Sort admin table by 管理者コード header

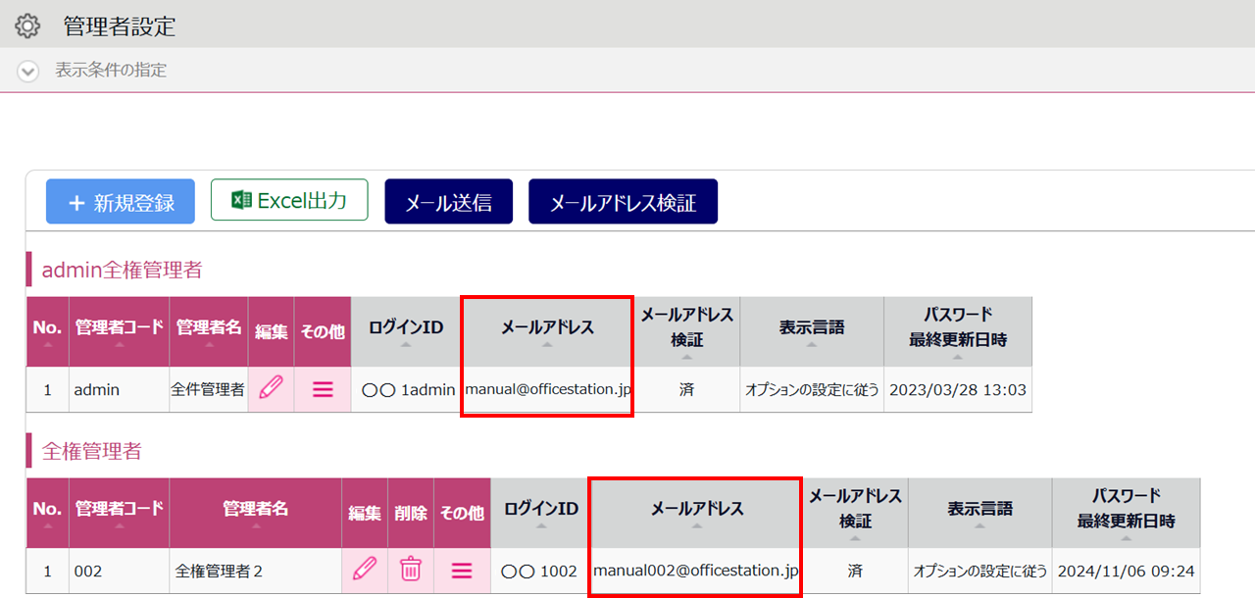click(119, 331)
